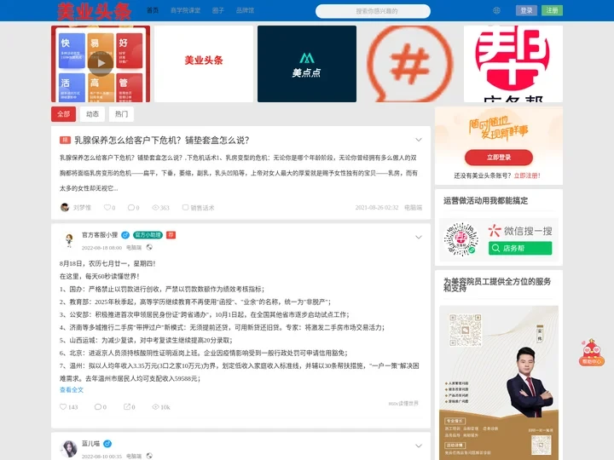Click the red 立即登录 button
The width and height of the screenshot is (614, 460).
pos(499,158)
